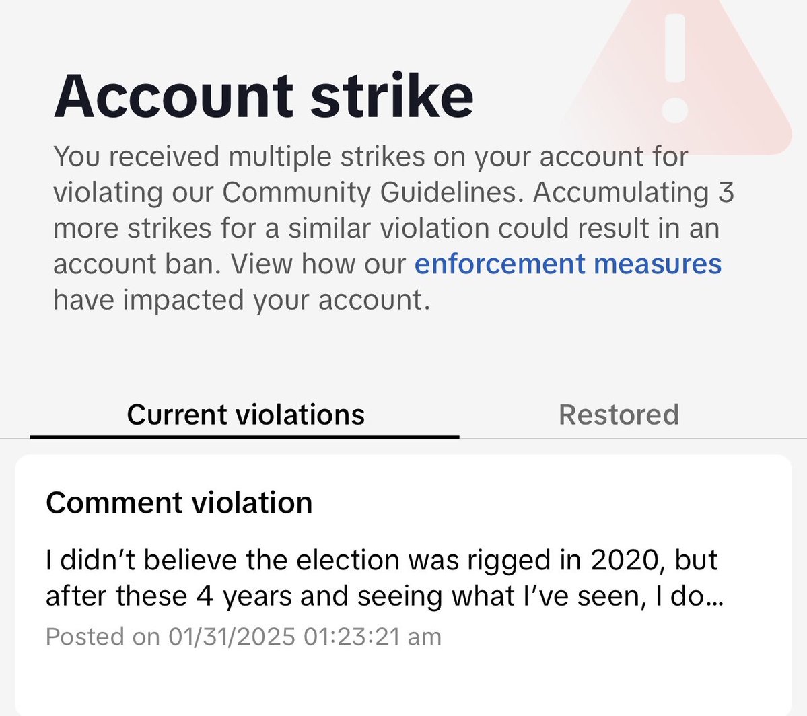Switch to the Restored tab
This screenshot has width=807, height=716.
click(x=619, y=415)
